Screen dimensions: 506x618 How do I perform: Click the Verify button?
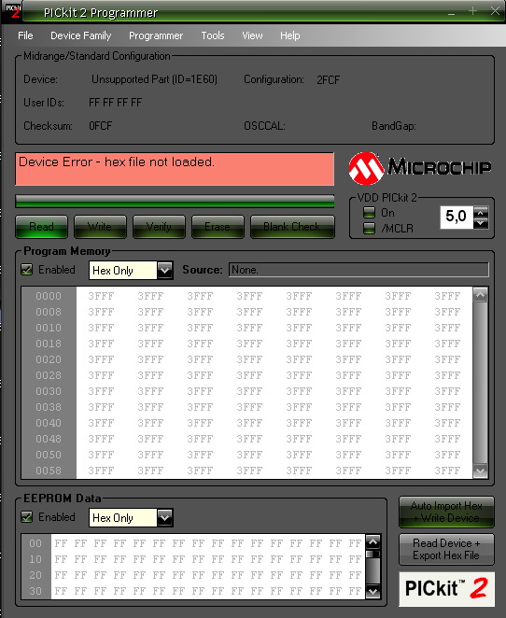[x=159, y=227]
